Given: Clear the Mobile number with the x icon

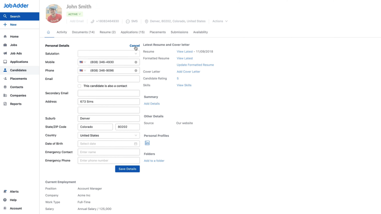Looking at the screenshot, I should pyautogui.click(x=136, y=62).
